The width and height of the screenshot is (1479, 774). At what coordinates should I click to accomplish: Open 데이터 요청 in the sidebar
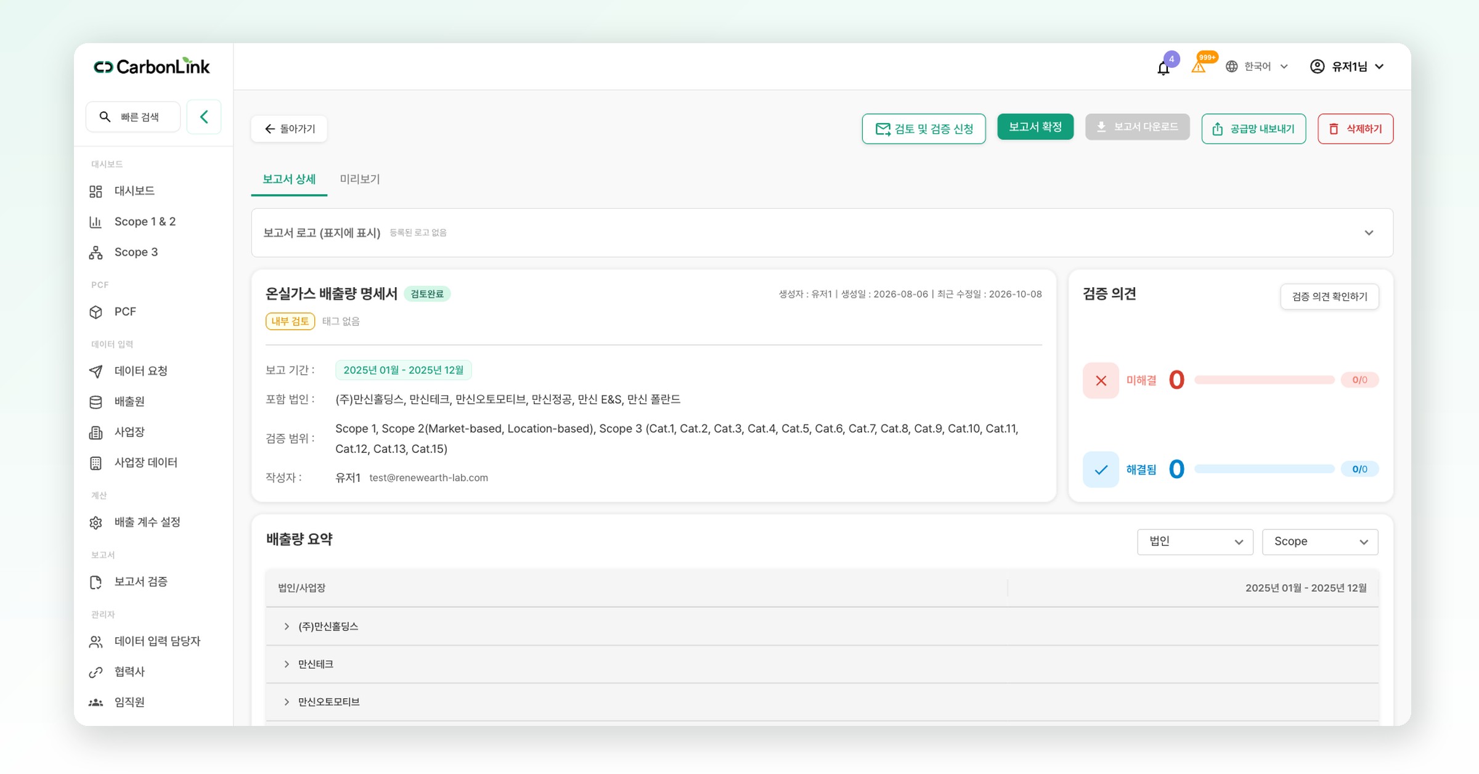click(141, 371)
